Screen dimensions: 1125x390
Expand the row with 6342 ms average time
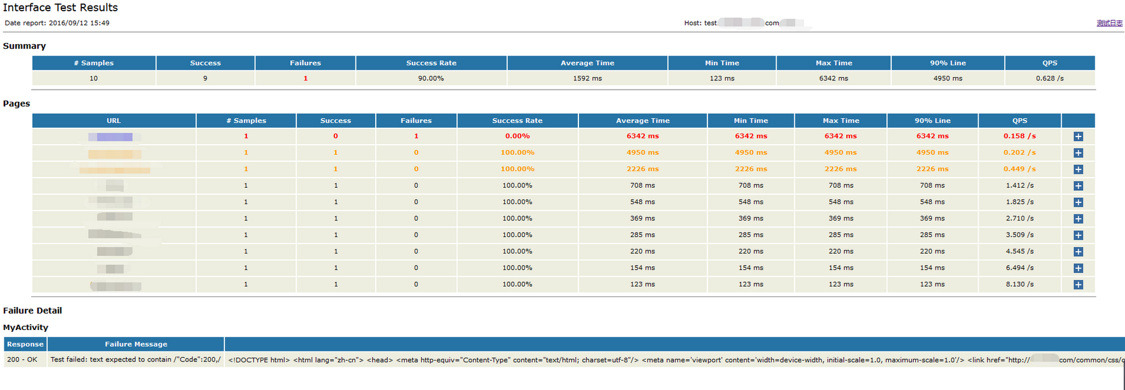[1078, 137]
